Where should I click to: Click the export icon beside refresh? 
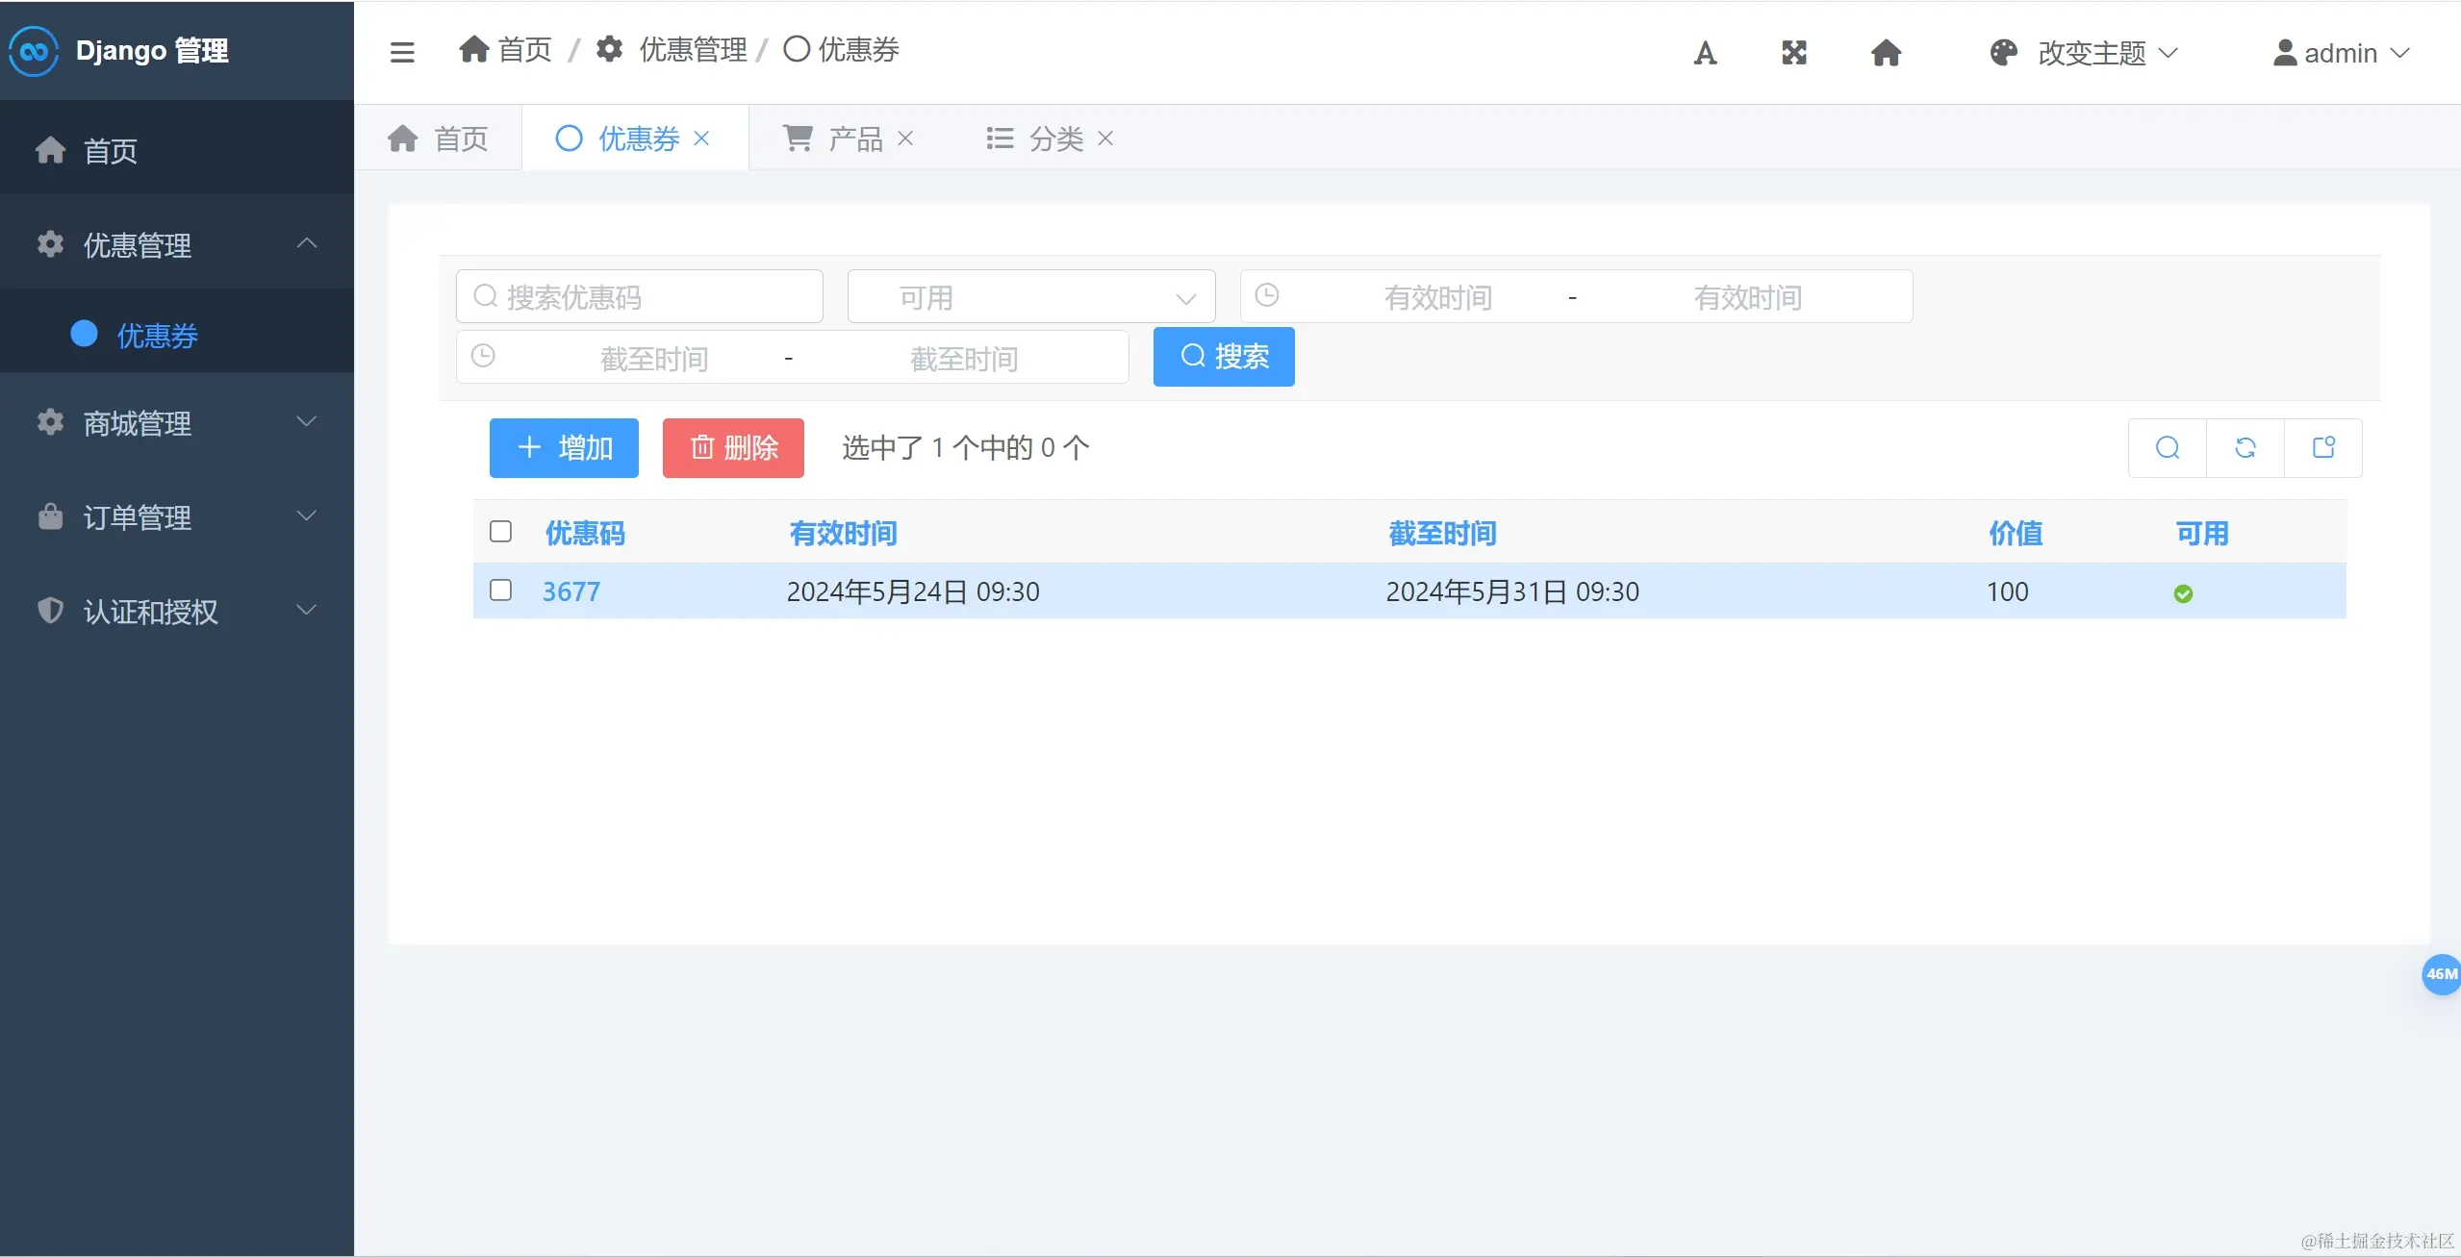click(x=2323, y=448)
